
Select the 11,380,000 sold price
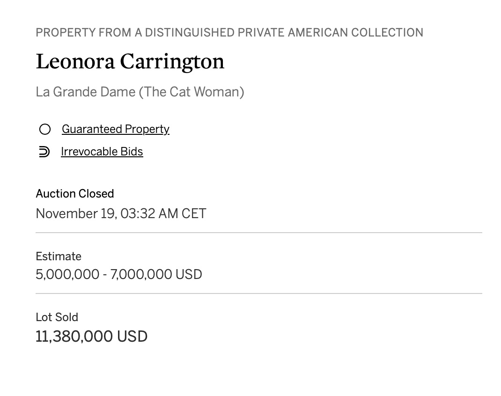[x=74, y=337]
